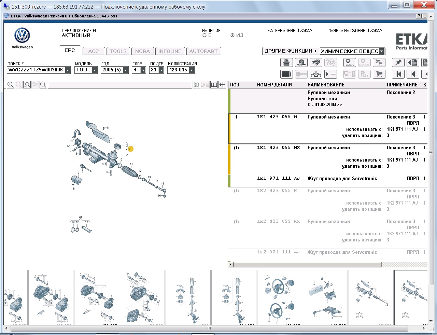The image size is (437, 335).
Task: Click the split panel layout icon
Action: [x=214, y=85]
